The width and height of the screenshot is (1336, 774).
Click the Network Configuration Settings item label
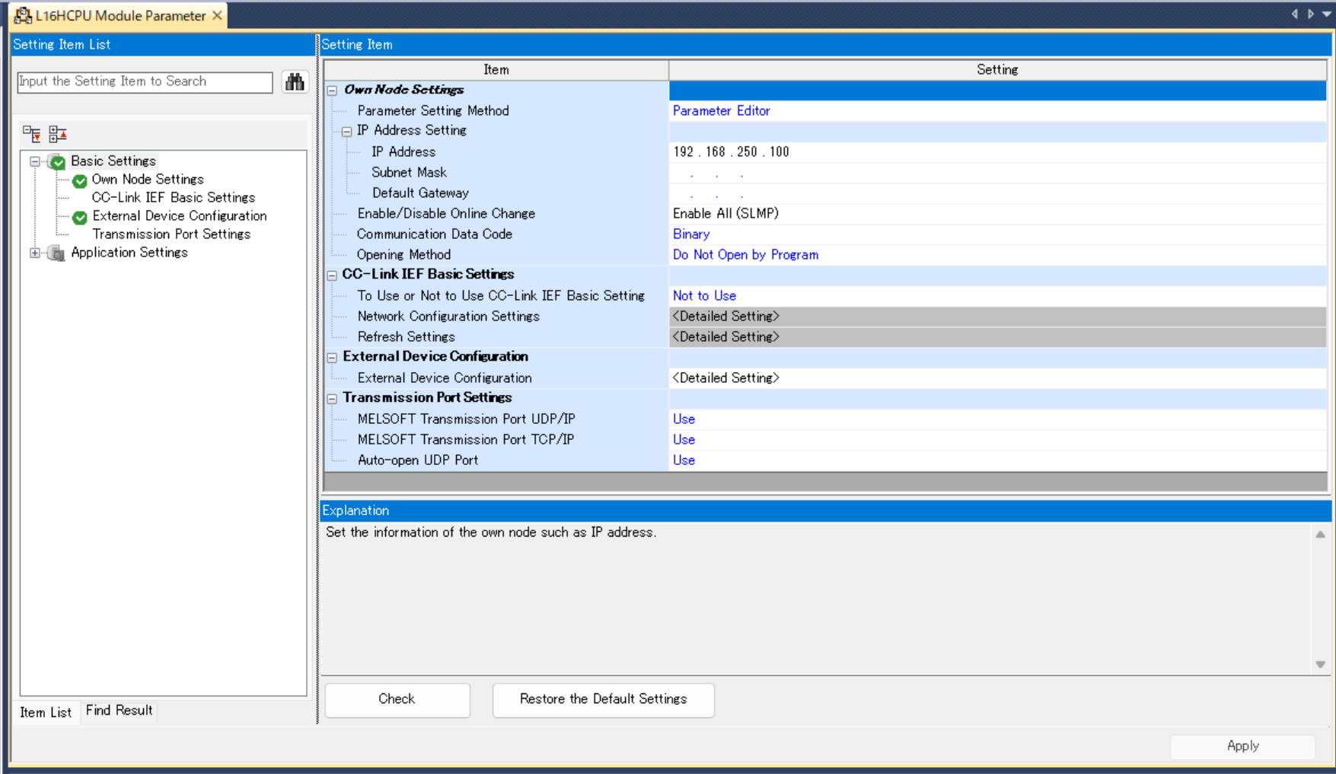[448, 317]
